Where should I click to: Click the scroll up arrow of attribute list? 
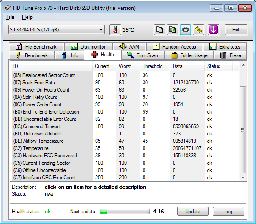pyautogui.click(x=243, y=65)
